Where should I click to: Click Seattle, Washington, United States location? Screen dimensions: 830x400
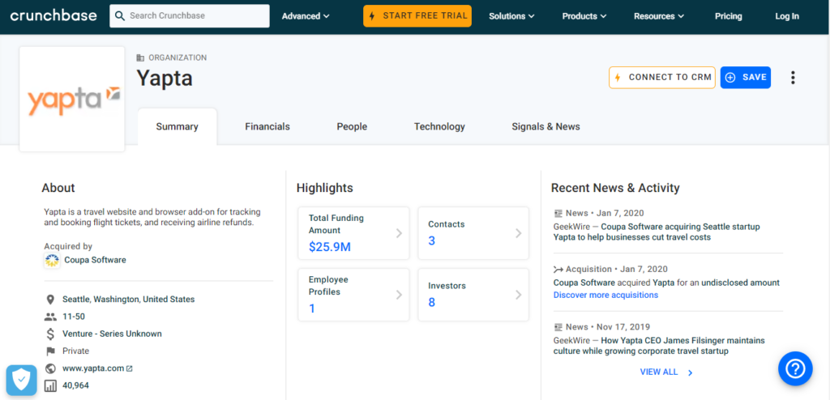tap(129, 300)
